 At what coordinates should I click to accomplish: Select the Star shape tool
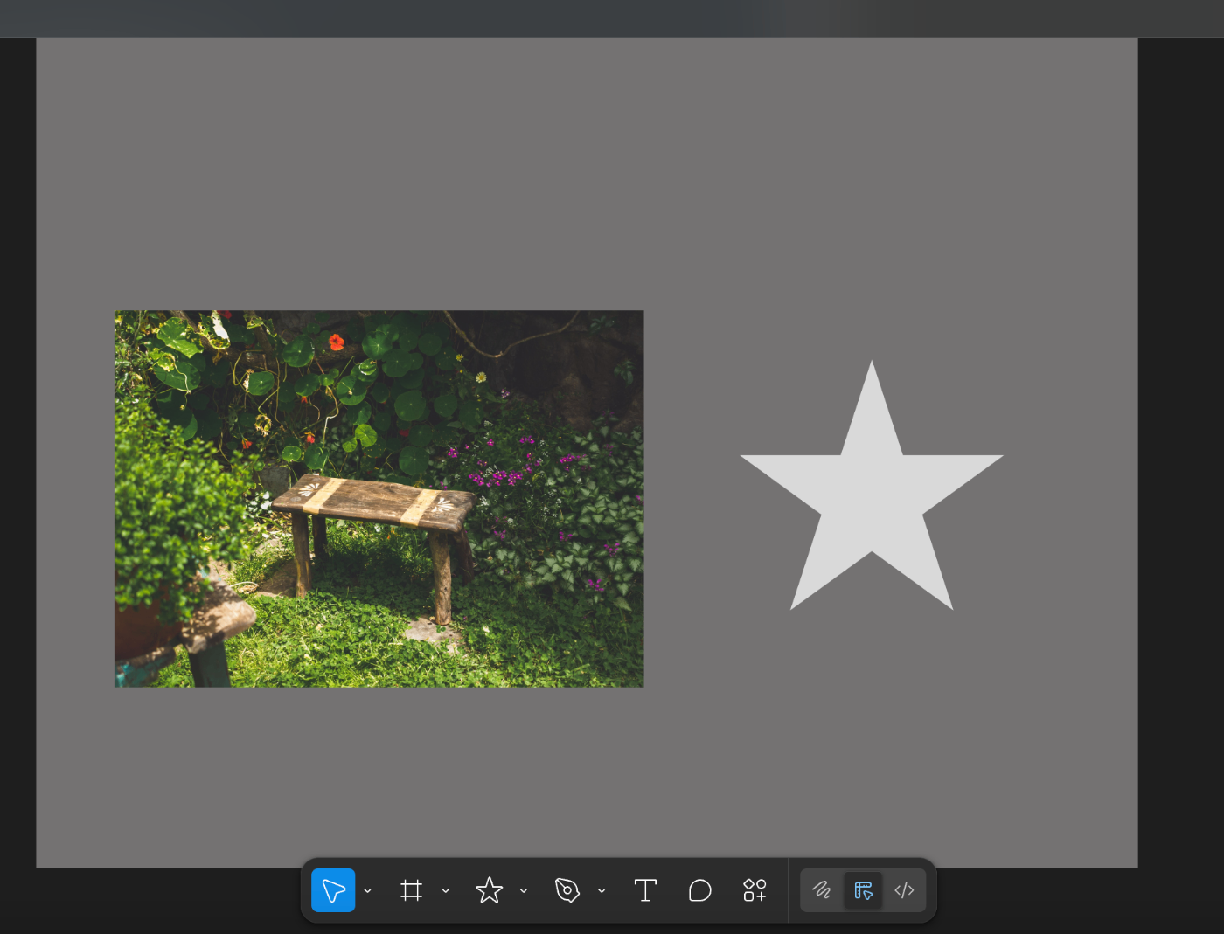pos(490,890)
